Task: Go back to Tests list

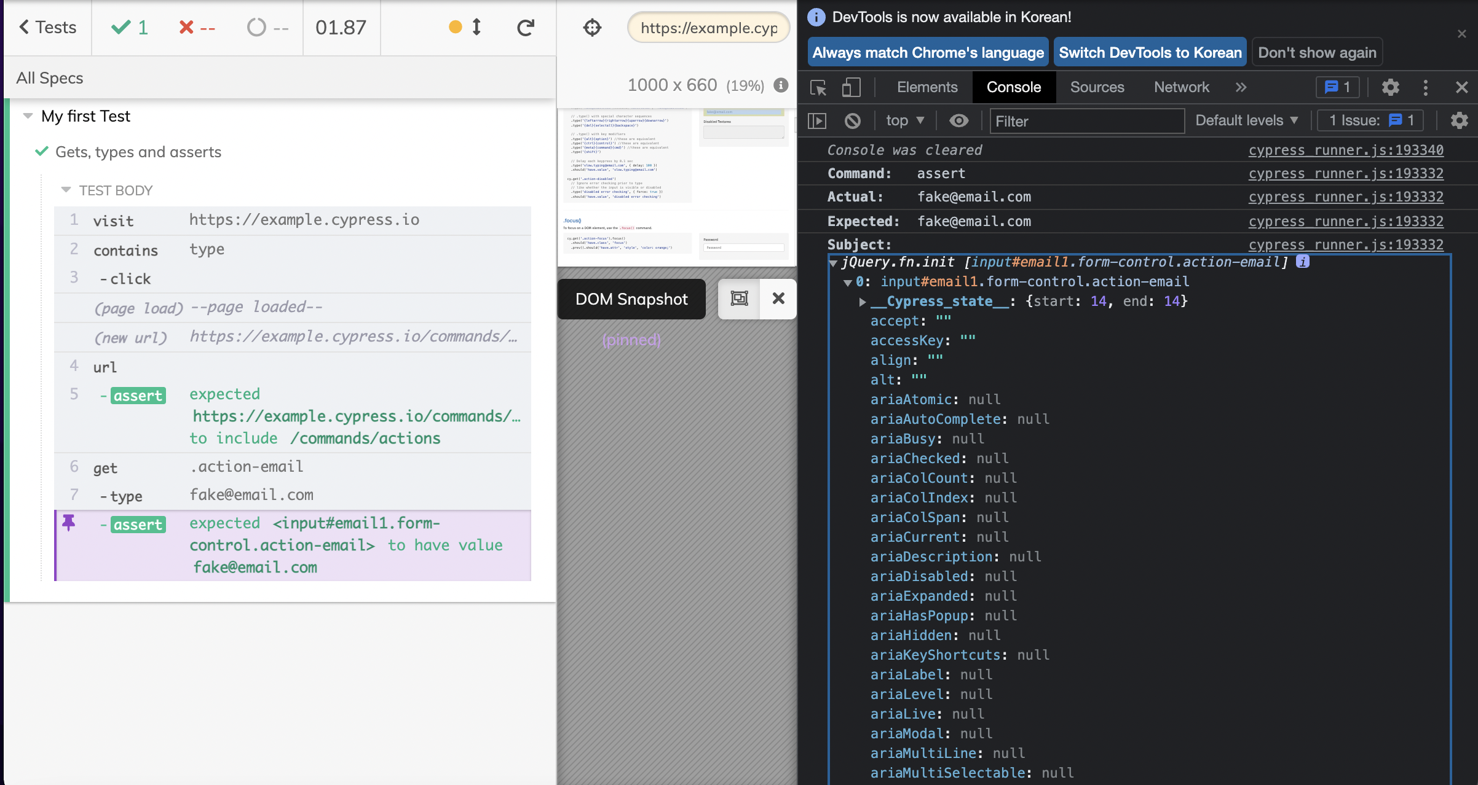Action: (x=47, y=28)
